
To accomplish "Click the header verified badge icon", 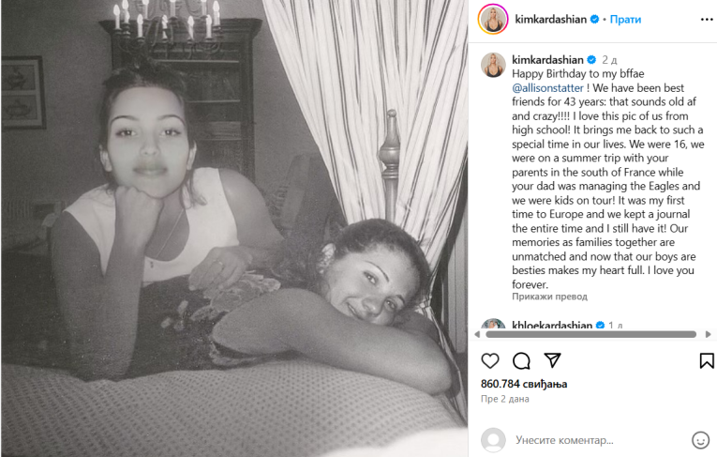I will point(594,19).
